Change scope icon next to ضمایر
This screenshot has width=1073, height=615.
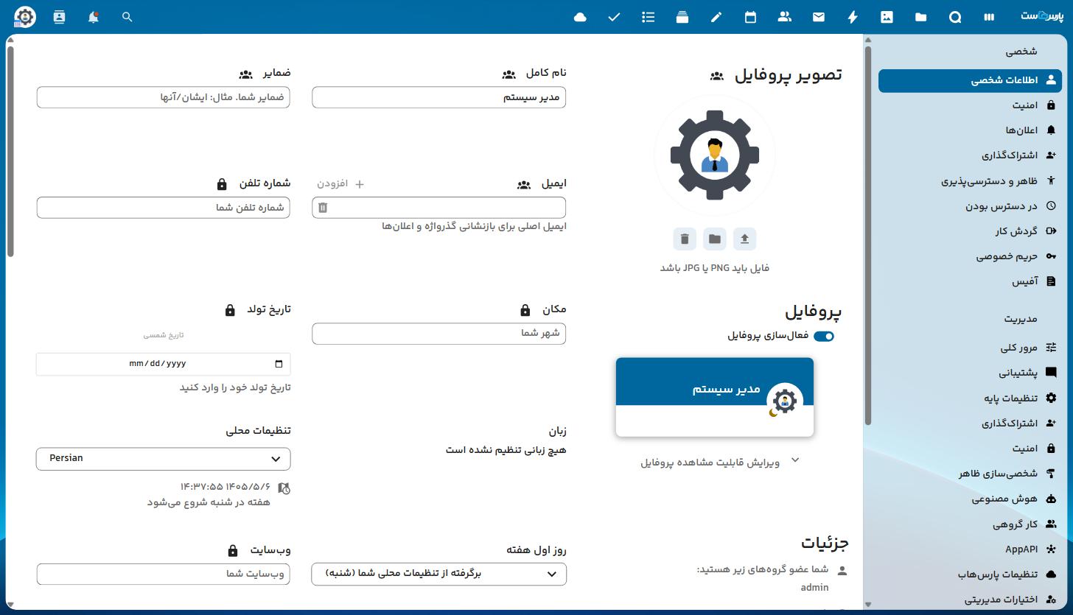(x=246, y=74)
